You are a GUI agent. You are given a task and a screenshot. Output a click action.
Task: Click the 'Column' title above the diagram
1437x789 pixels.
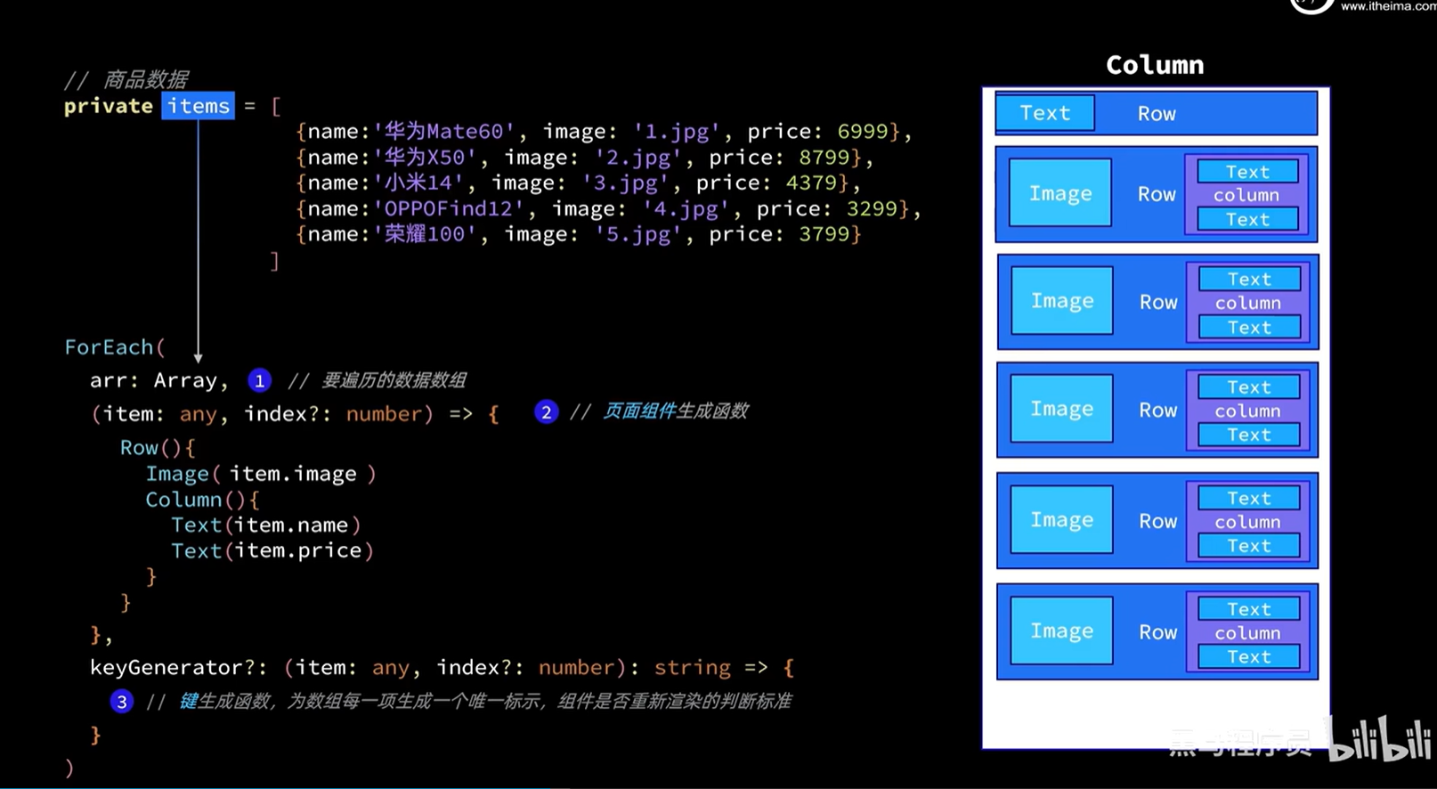click(x=1154, y=65)
